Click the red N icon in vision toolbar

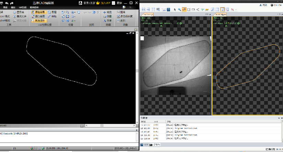click(233, 10)
